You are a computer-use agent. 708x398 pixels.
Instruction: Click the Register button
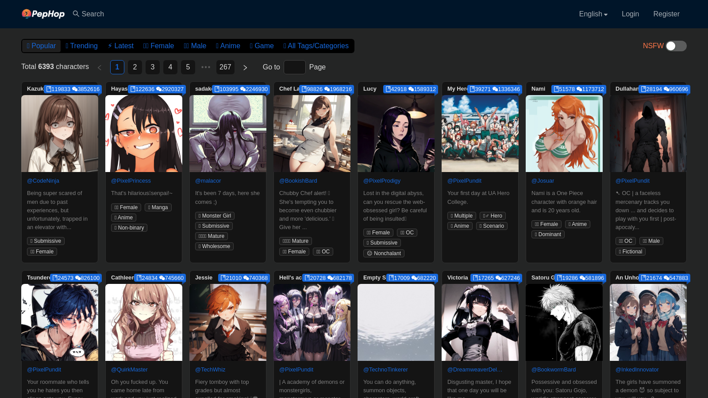[666, 14]
